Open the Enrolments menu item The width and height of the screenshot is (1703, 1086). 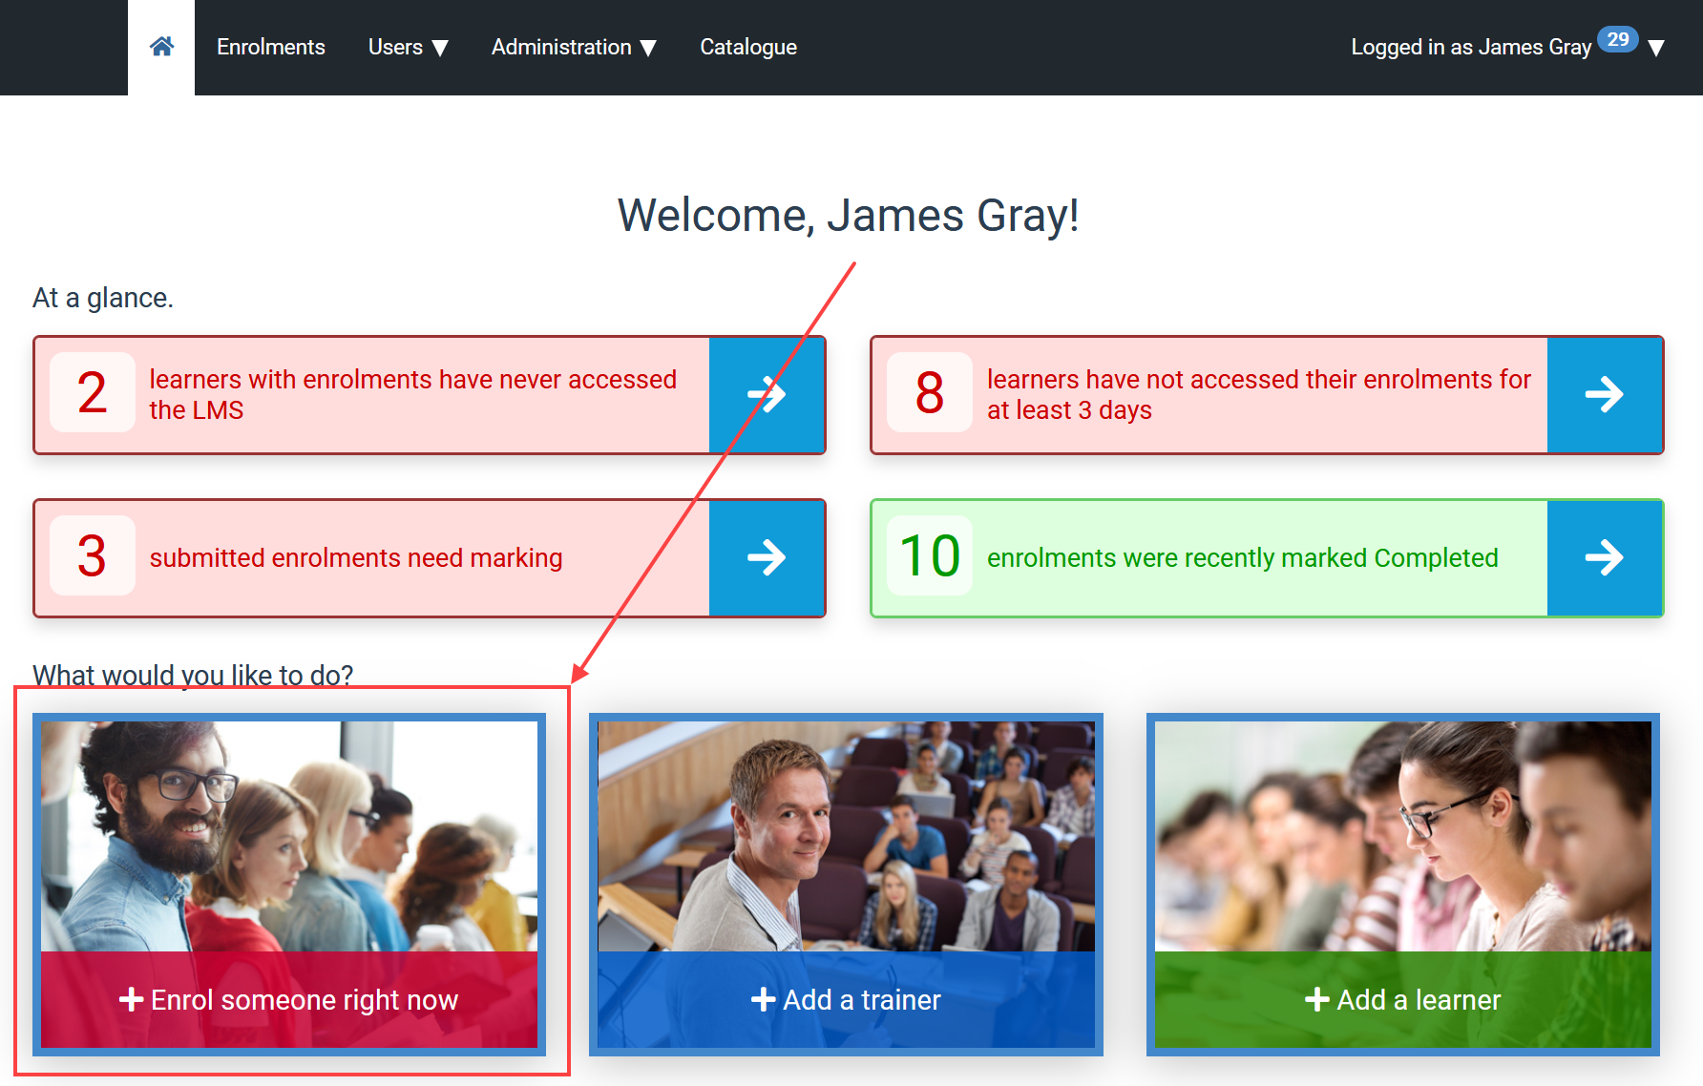tap(271, 47)
